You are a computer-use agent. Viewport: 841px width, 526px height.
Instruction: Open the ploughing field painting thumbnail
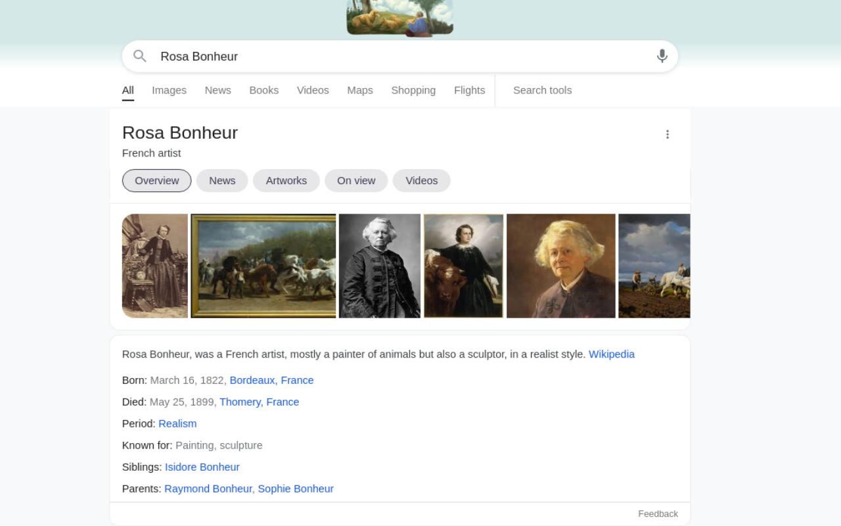pyautogui.click(x=654, y=266)
